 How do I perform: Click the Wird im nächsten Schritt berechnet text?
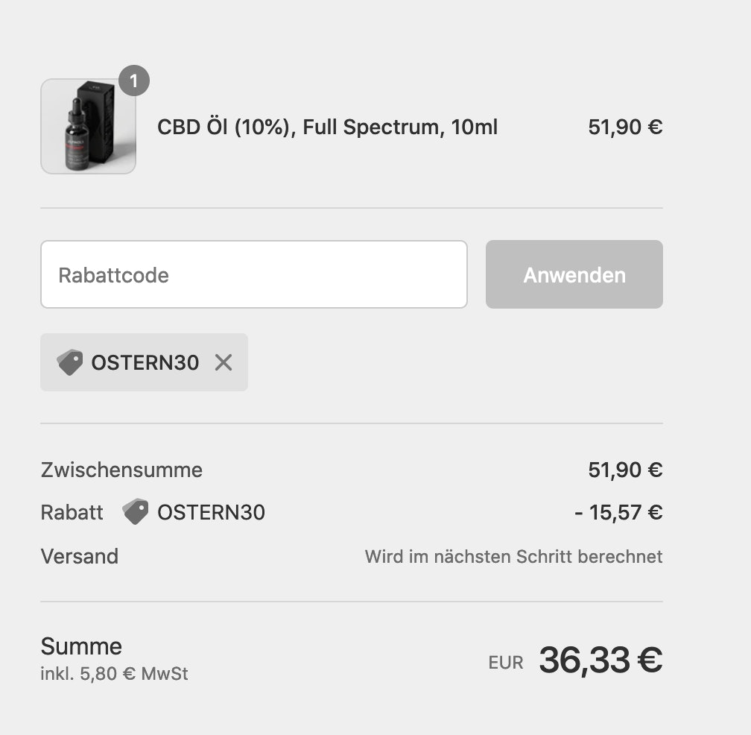[513, 556]
